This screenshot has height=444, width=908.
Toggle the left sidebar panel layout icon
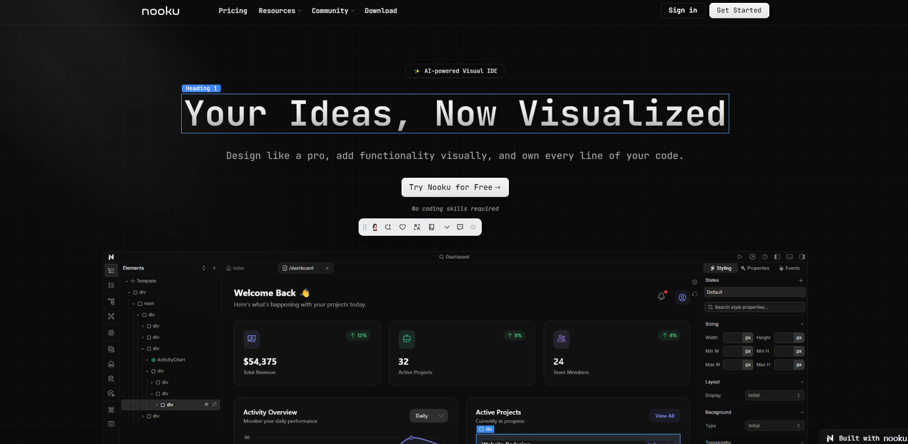[777, 257]
